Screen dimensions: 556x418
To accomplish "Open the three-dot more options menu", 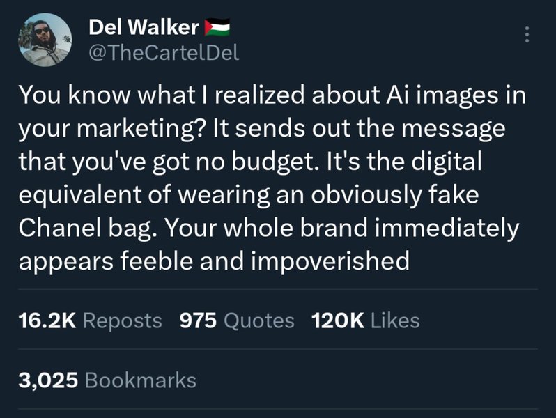I will coord(526,35).
